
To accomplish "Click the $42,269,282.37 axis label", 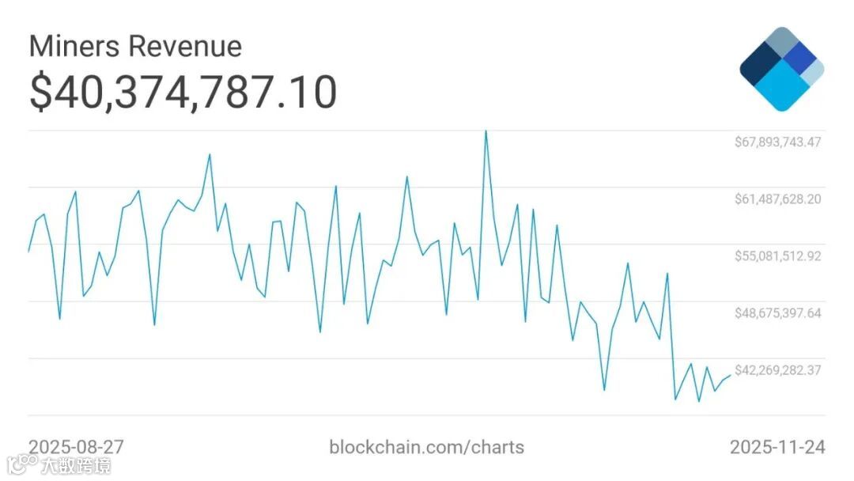I will (778, 370).
